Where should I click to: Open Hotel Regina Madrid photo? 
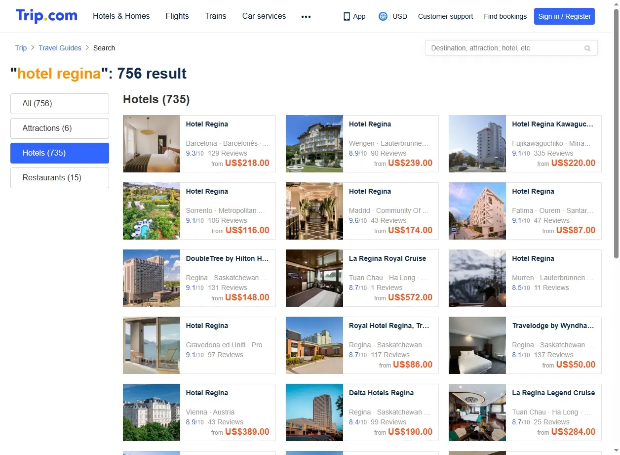pos(314,211)
